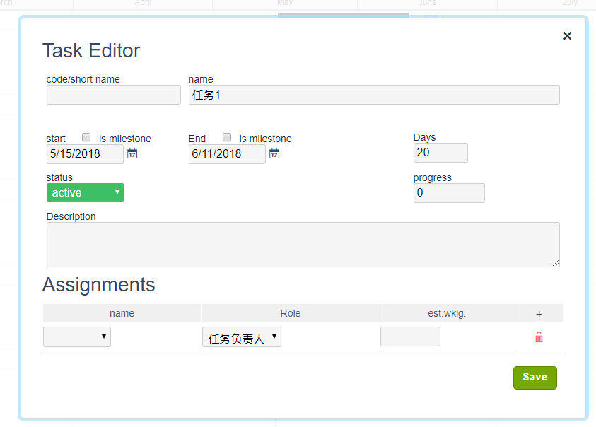Open the active status dropdown

pos(85,193)
